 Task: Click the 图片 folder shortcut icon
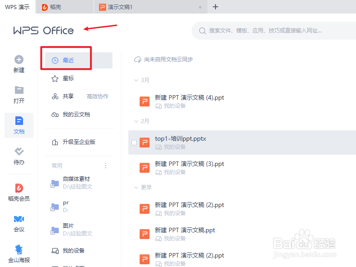coord(55,230)
